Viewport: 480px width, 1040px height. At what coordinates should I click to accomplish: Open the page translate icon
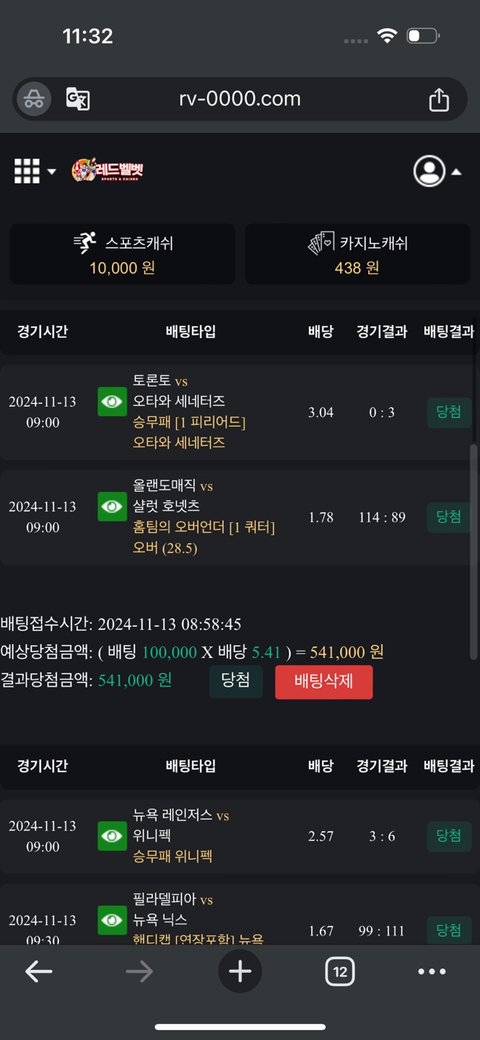(x=77, y=99)
